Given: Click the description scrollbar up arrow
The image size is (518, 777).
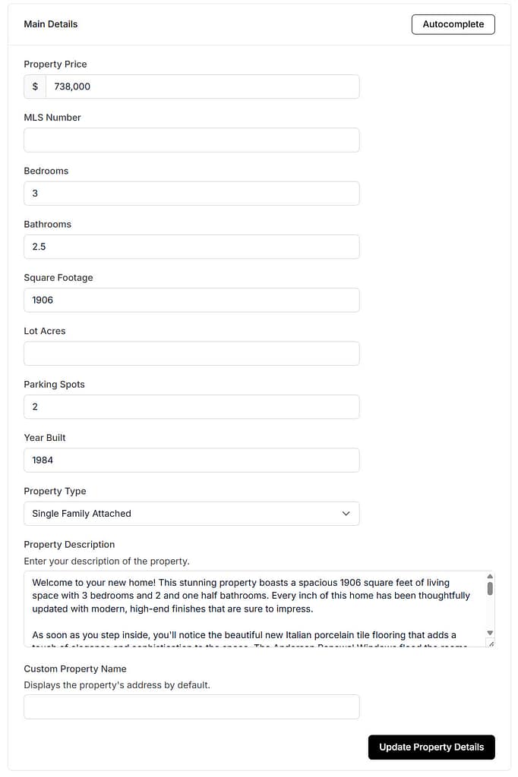Looking at the screenshot, I should click(x=490, y=575).
